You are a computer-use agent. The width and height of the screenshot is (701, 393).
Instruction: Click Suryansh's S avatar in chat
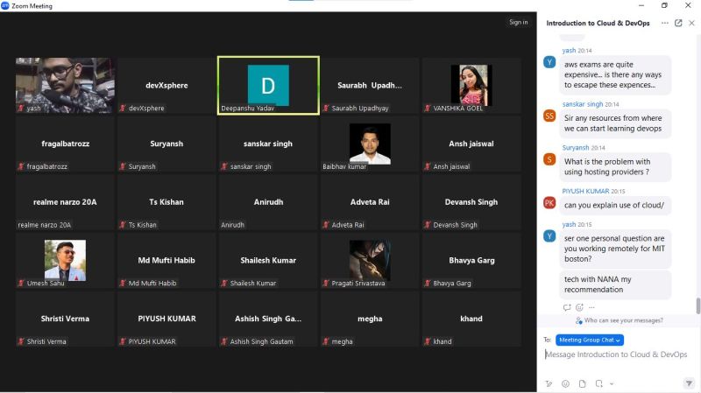[x=549, y=159]
